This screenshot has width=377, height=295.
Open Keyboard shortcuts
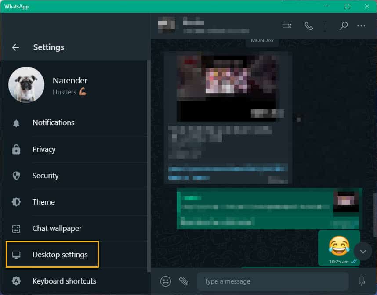[73, 281]
